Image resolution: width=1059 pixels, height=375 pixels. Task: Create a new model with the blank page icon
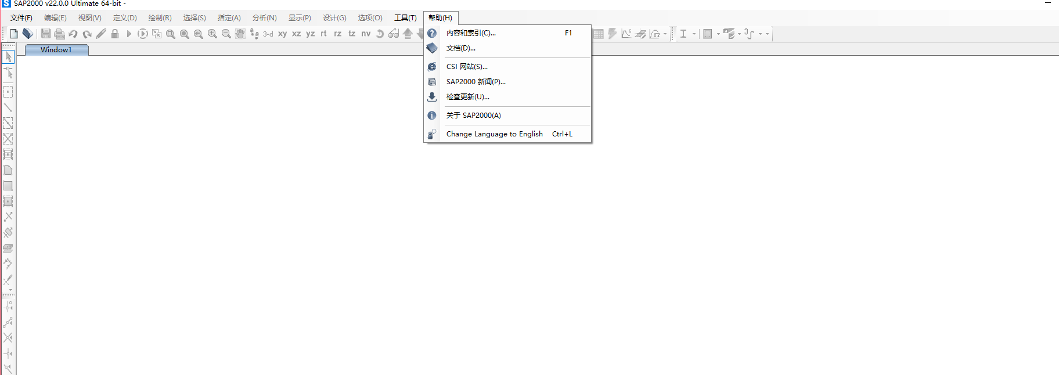click(x=14, y=34)
